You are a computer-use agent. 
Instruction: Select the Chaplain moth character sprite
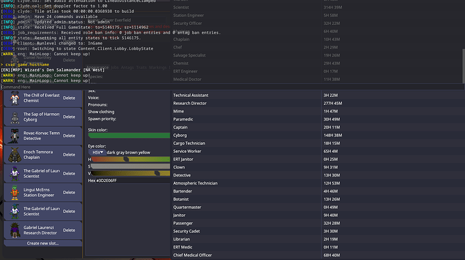pos(15,155)
